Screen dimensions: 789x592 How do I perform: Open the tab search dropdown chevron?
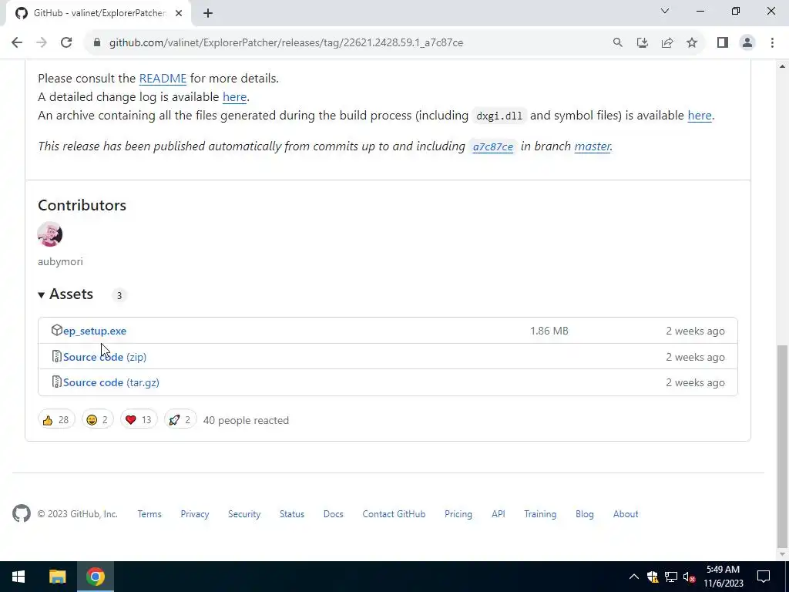(x=665, y=11)
